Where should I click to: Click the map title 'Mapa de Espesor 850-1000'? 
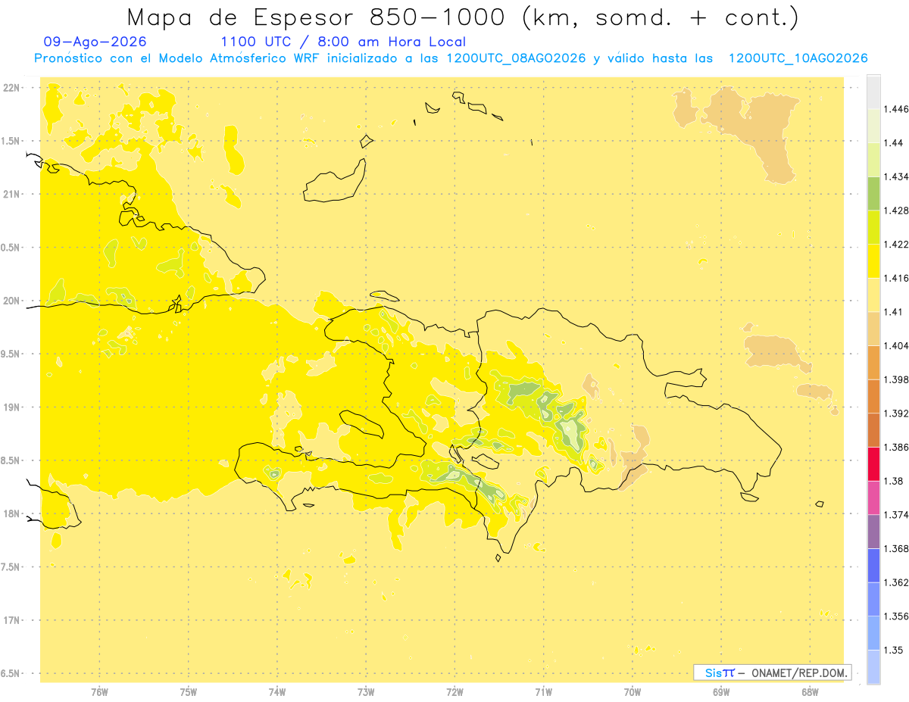coord(318,17)
